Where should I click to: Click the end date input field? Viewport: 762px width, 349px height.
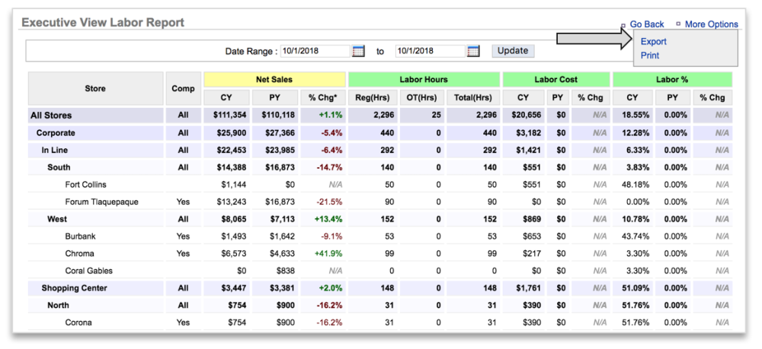(x=430, y=51)
